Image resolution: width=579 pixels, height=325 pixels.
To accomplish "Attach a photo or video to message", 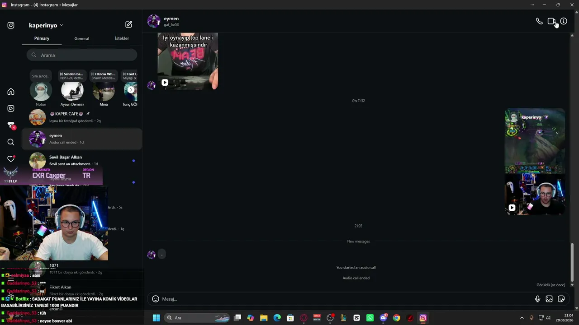I will (549, 299).
